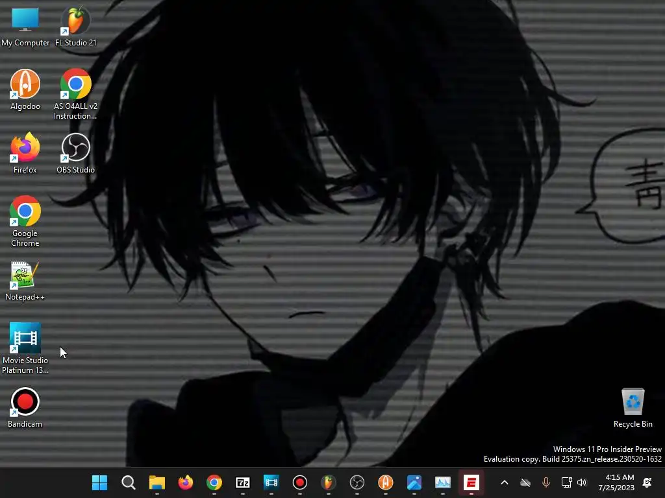This screenshot has width=665, height=498.
Task: Select Google Chrome desktop shortcut
Action: pyautogui.click(x=25, y=221)
